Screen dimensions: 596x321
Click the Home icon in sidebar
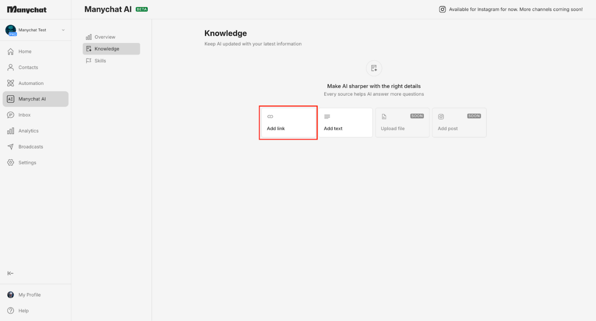11,52
